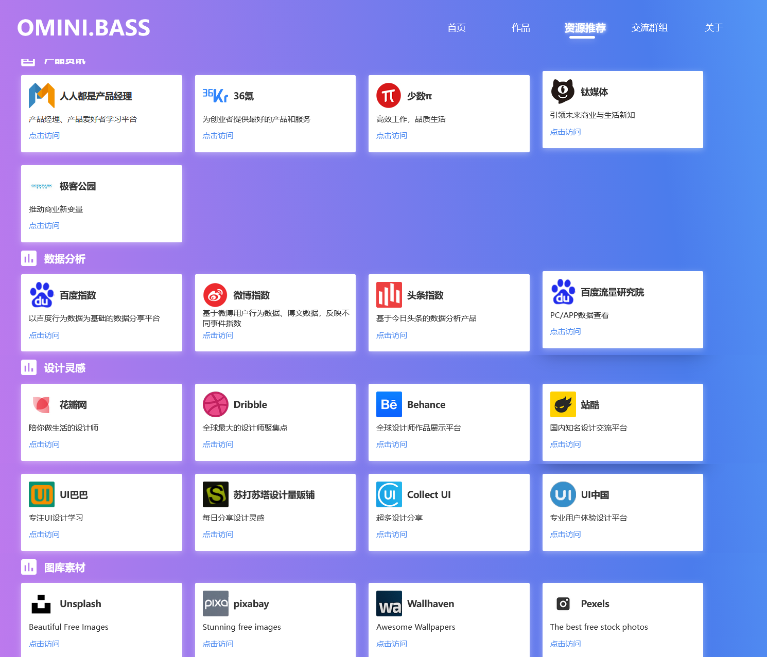Click 点击访问 under Dribble
Image resolution: width=767 pixels, height=657 pixels.
[218, 445]
